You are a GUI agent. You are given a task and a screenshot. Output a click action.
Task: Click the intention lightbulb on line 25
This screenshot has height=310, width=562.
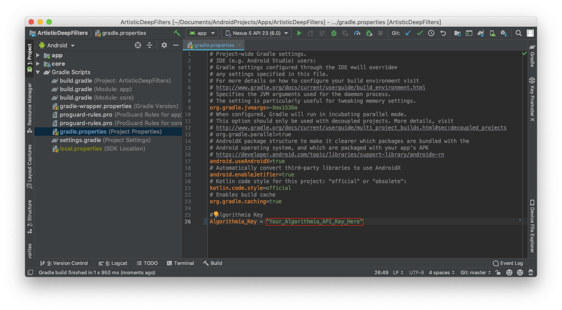216,214
